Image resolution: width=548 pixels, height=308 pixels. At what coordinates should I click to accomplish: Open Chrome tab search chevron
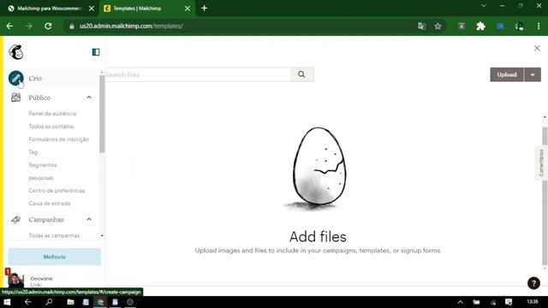[x=484, y=6]
